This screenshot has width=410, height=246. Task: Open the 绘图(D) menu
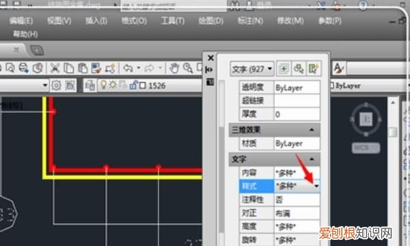pyautogui.click(x=210, y=20)
